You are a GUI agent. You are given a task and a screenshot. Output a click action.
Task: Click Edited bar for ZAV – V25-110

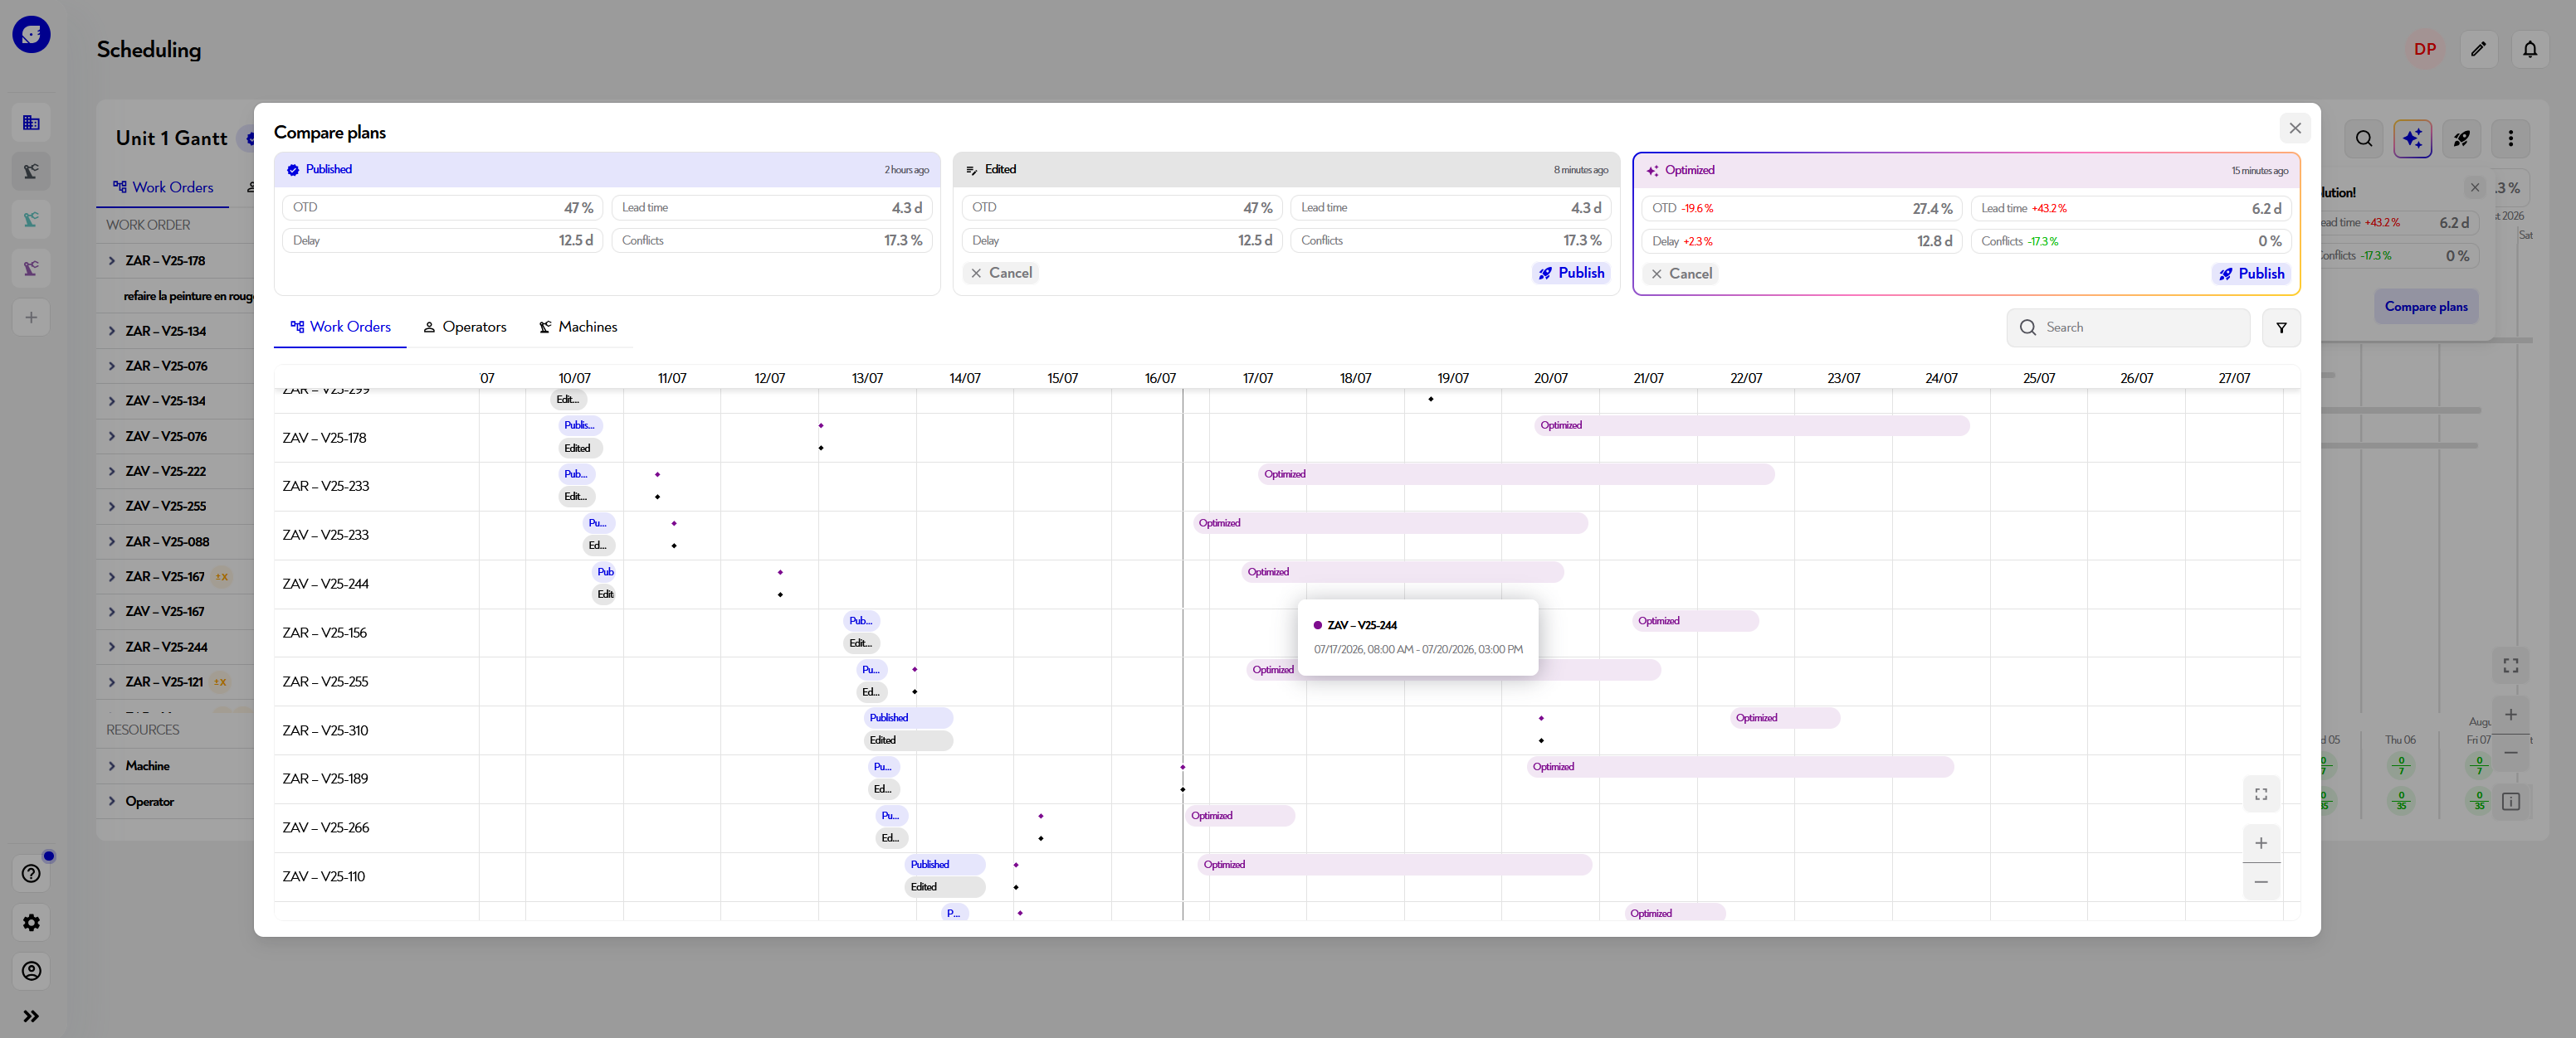[x=945, y=887]
